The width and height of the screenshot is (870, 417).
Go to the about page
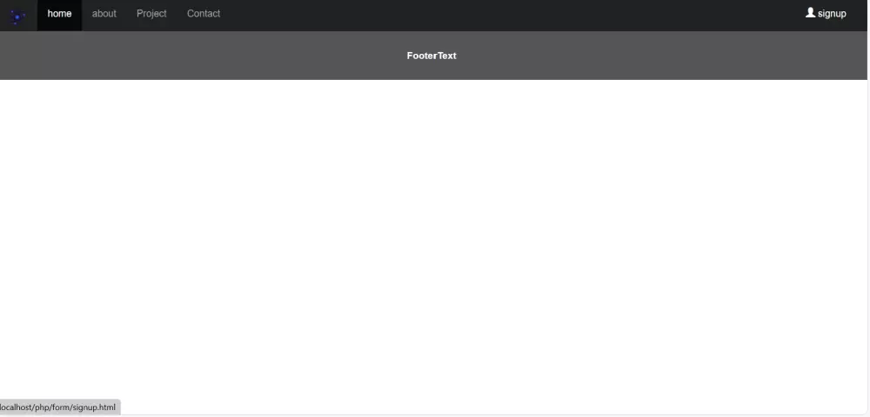tap(104, 14)
